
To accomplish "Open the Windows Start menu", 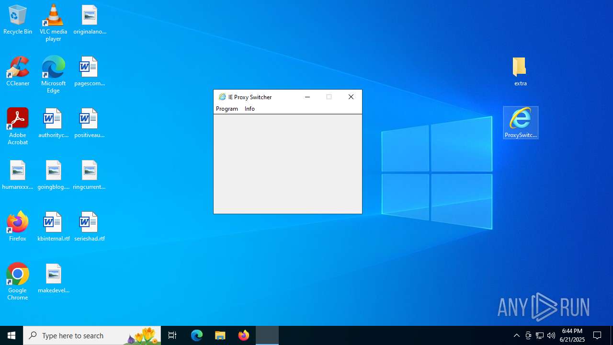I will (11, 335).
